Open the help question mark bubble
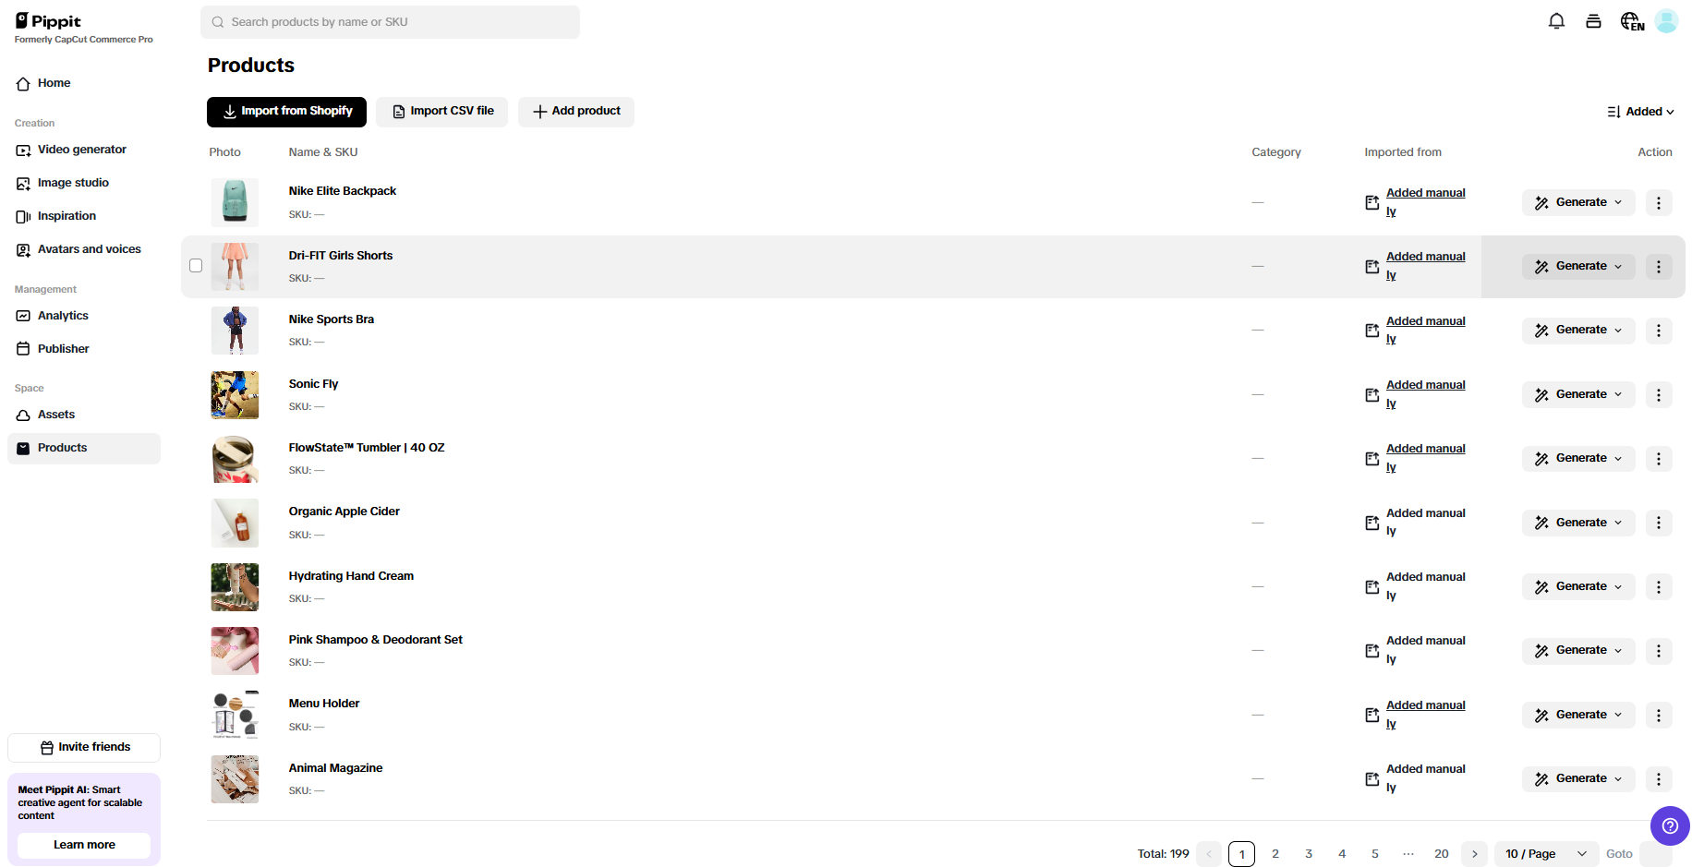Viewport: 1704px width, 867px height. pyautogui.click(x=1670, y=826)
